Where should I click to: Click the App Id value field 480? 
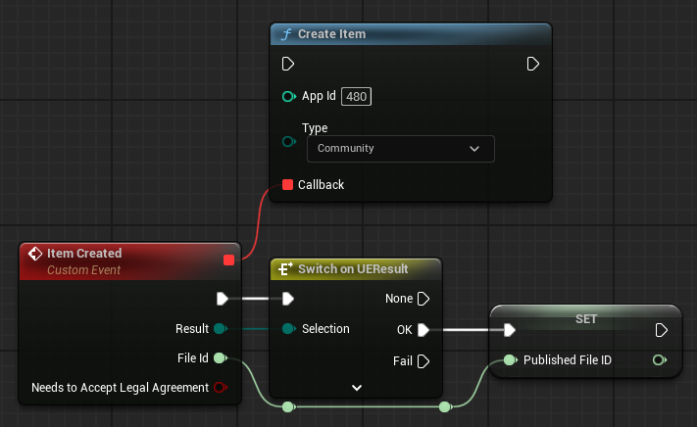357,96
